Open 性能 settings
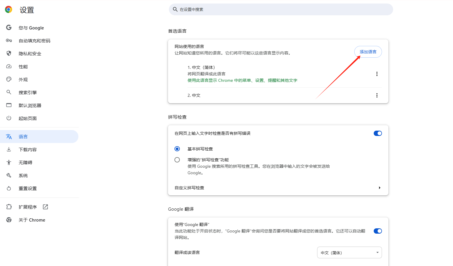Screen dimensions: 453x266 [39, 66]
